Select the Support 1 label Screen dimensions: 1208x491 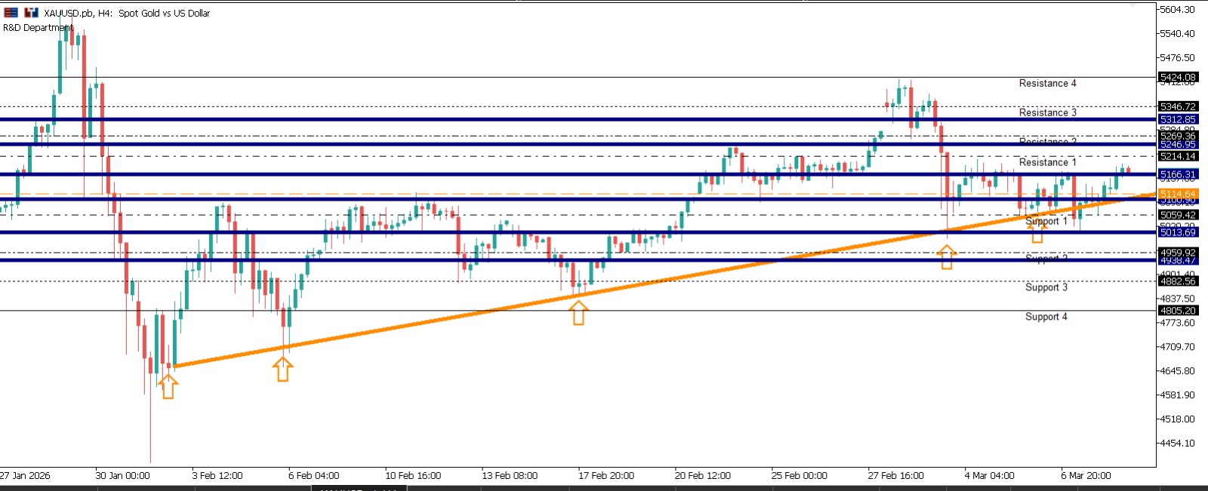click(x=1046, y=222)
